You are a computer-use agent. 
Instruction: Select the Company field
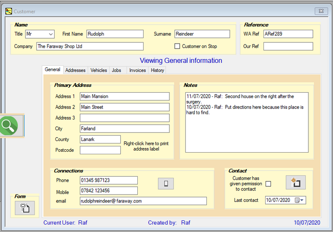90,46
